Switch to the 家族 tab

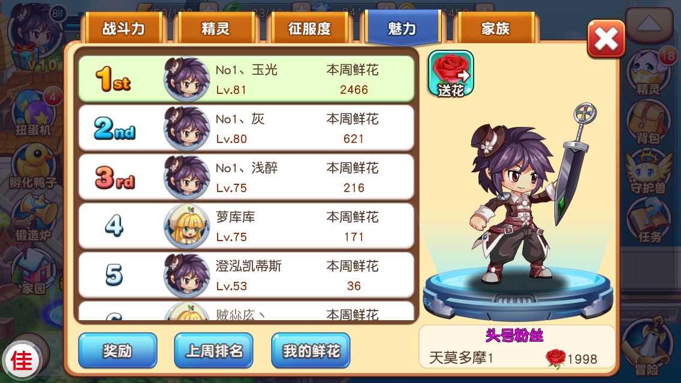[495, 28]
